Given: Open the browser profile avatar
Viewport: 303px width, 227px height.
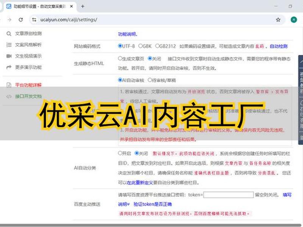Looking at the screenshot, I should 294,20.
